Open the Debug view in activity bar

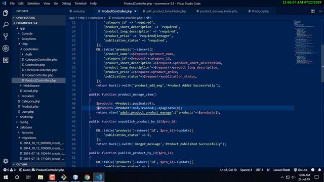coord(6,49)
